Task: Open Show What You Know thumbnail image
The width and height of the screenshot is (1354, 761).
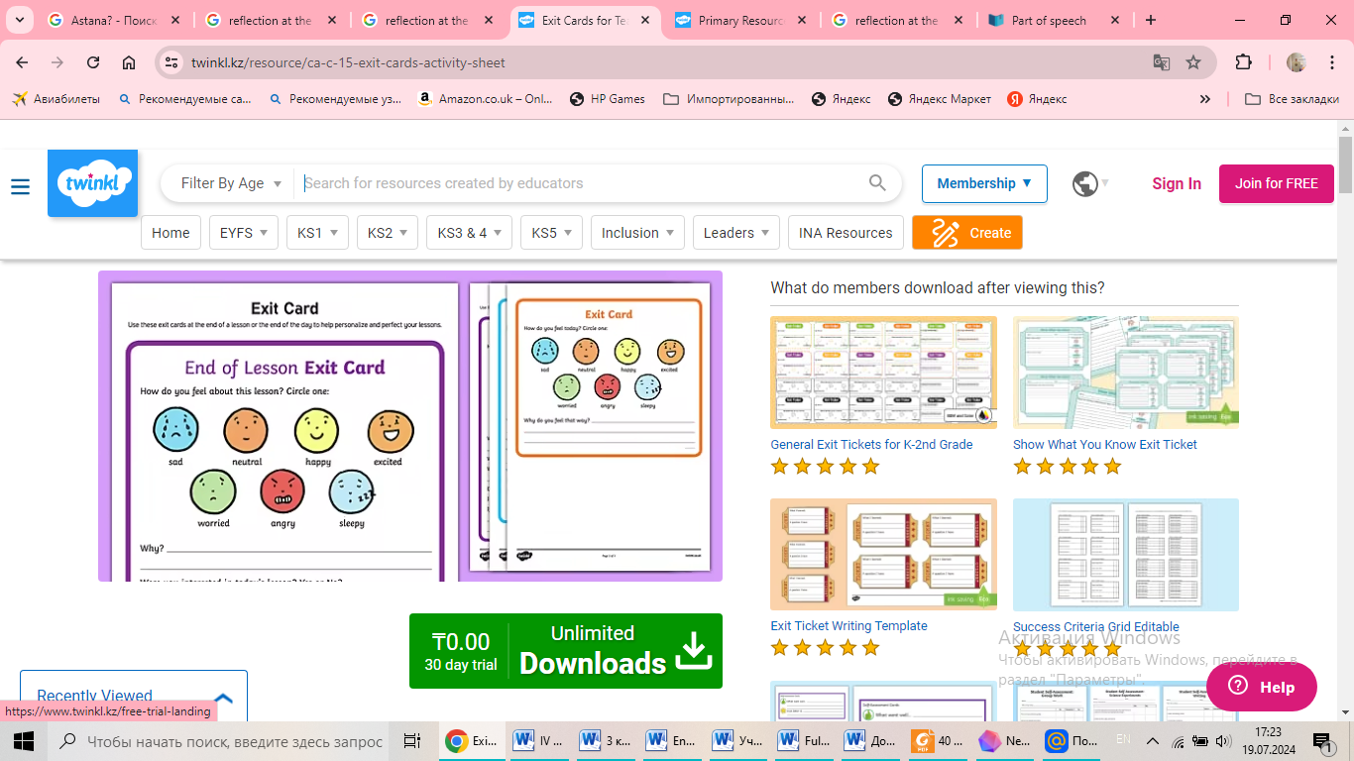Action: (1126, 373)
